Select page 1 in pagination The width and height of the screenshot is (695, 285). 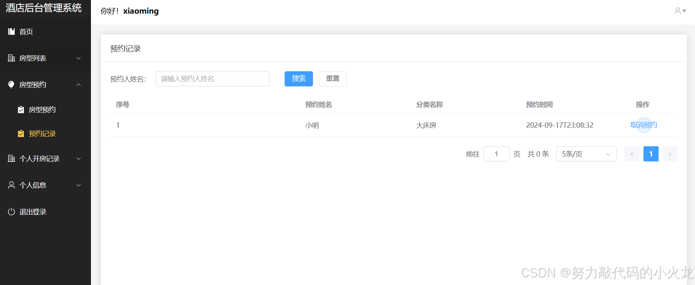click(x=651, y=154)
